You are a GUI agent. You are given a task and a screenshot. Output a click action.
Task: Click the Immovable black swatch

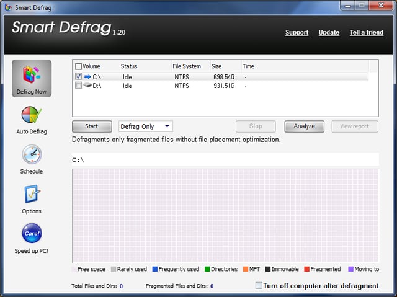click(x=268, y=269)
